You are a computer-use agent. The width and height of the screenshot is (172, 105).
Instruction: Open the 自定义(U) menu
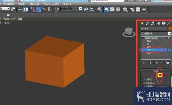click(x=35, y=4)
